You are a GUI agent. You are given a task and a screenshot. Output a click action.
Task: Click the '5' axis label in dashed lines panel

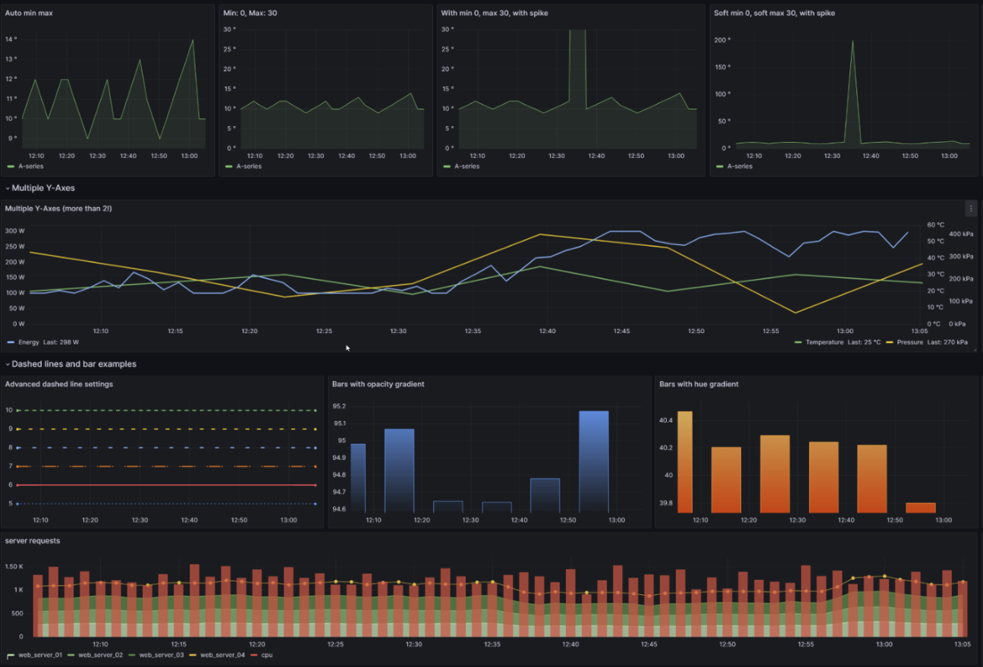coord(9,504)
